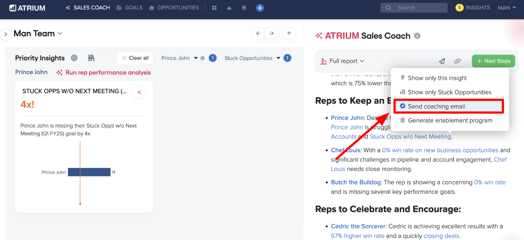Select Show only Stuck Opportunities
Image resolution: width=524 pixels, height=240 pixels.
coord(449,92)
